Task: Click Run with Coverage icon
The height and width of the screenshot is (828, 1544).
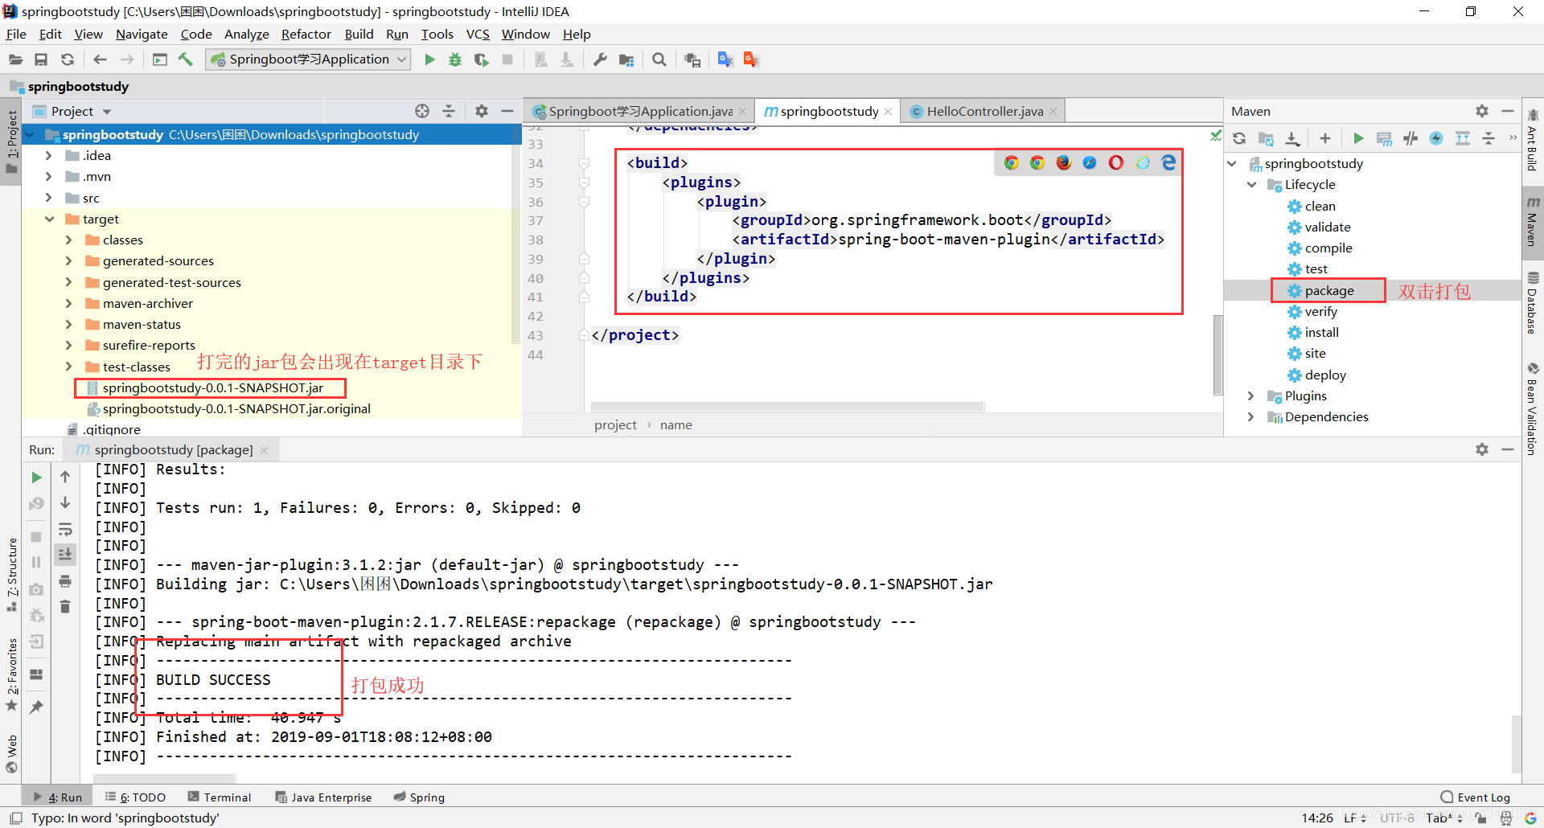Action: point(481,59)
